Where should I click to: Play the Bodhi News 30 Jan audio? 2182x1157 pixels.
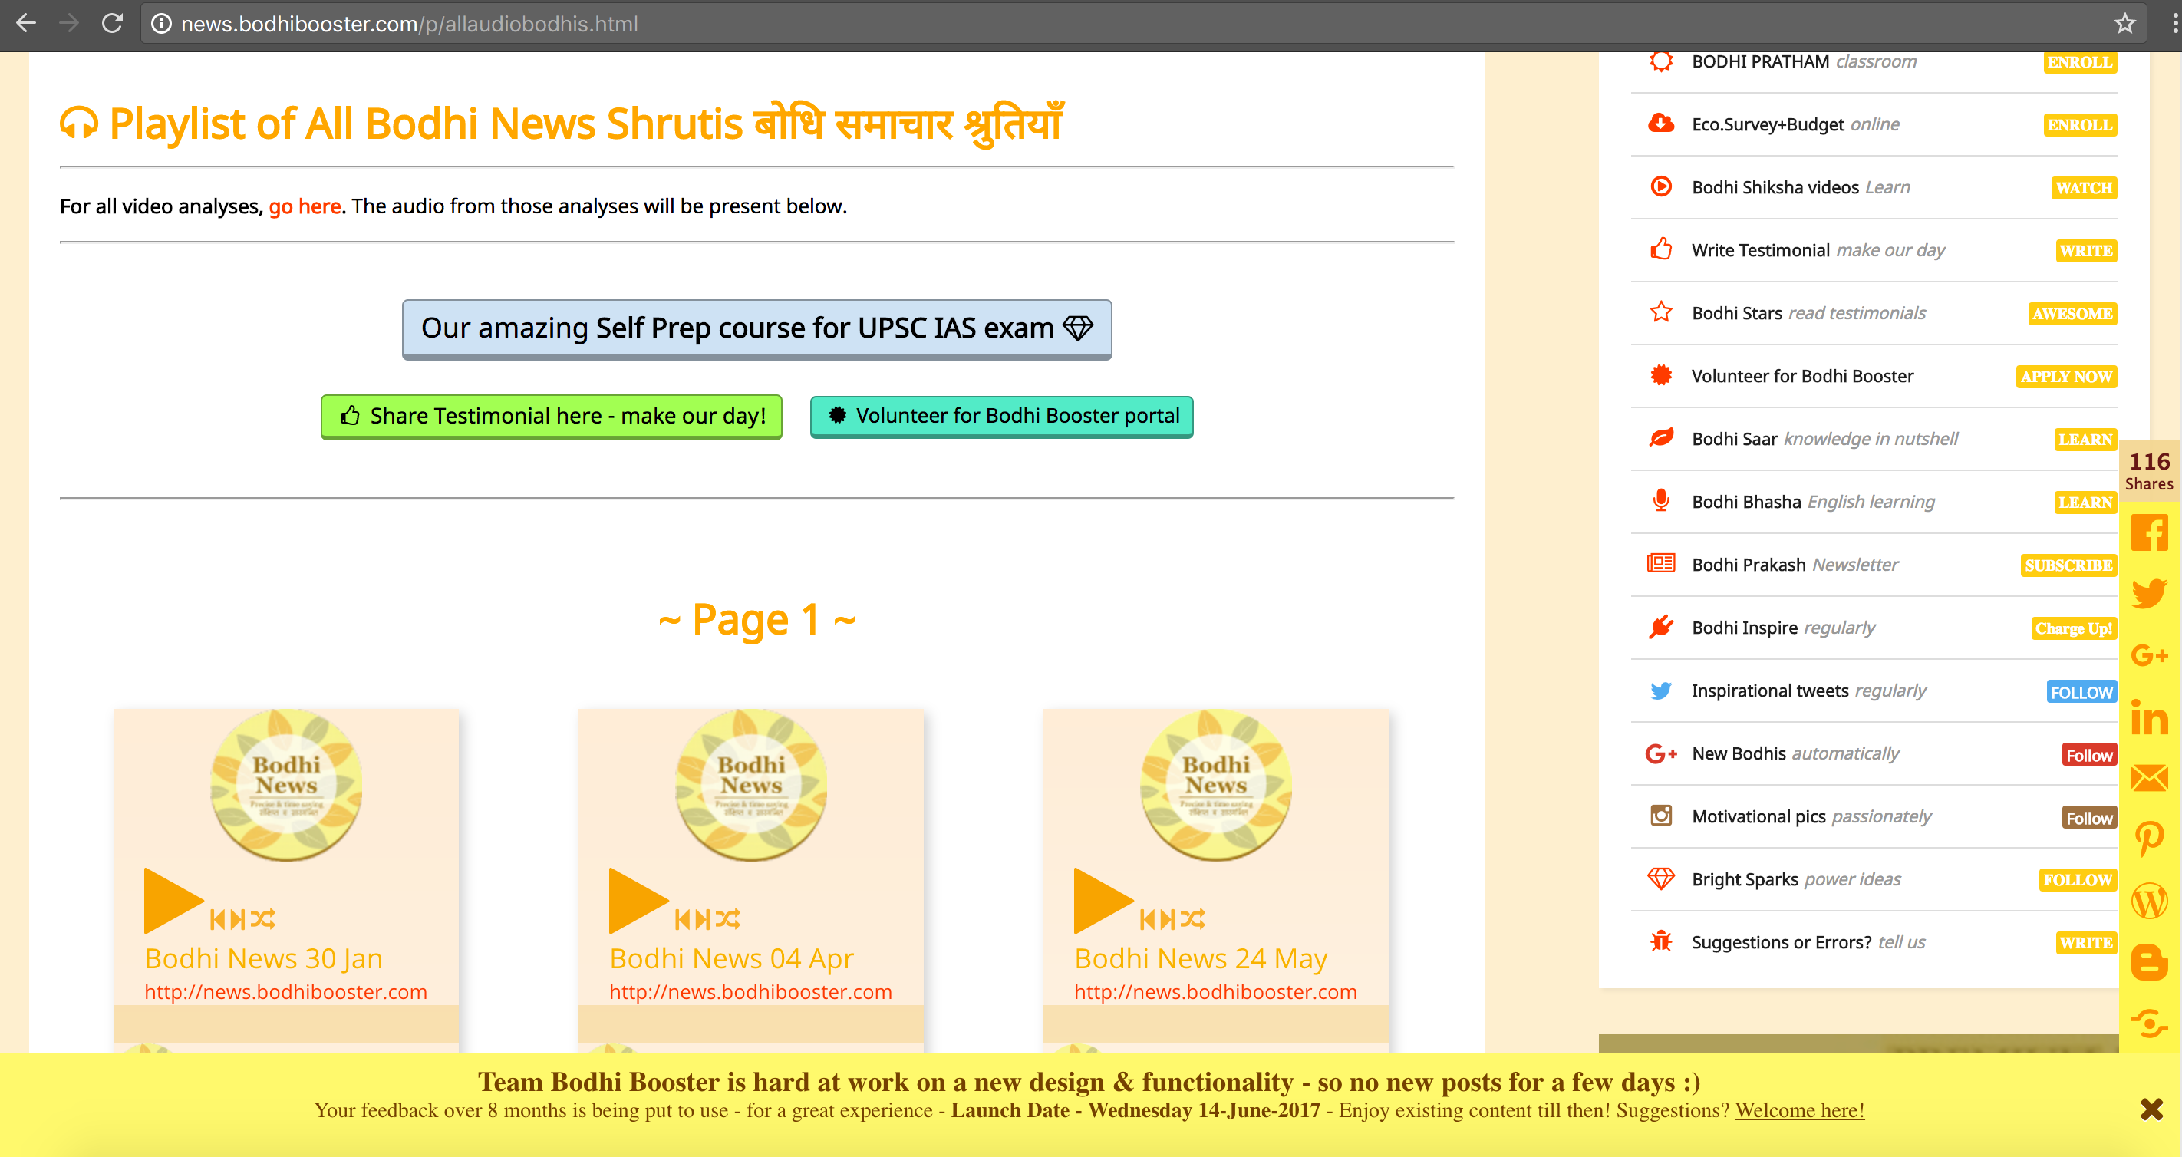(x=173, y=901)
